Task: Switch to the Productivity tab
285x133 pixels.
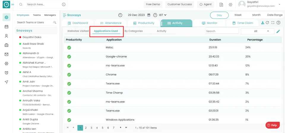Action: (x=144, y=23)
